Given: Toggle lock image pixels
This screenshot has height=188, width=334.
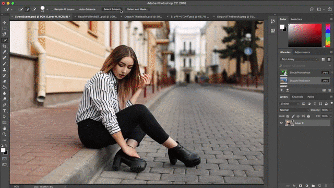Looking at the screenshot, I should tap(293, 116).
